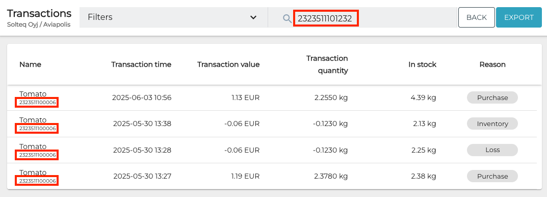Screen dimensions: 547x197
Task: Open the Filters dropdown
Action: pos(173,17)
